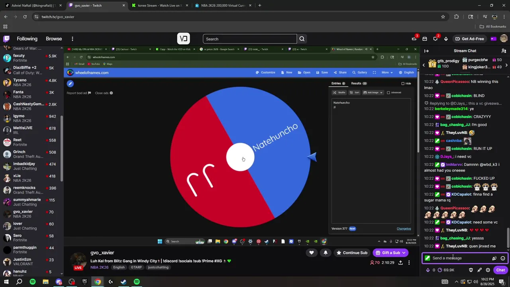Click the GTARP stream tag
The width and height of the screenshot is (510, 287).
tap(136, 267)
